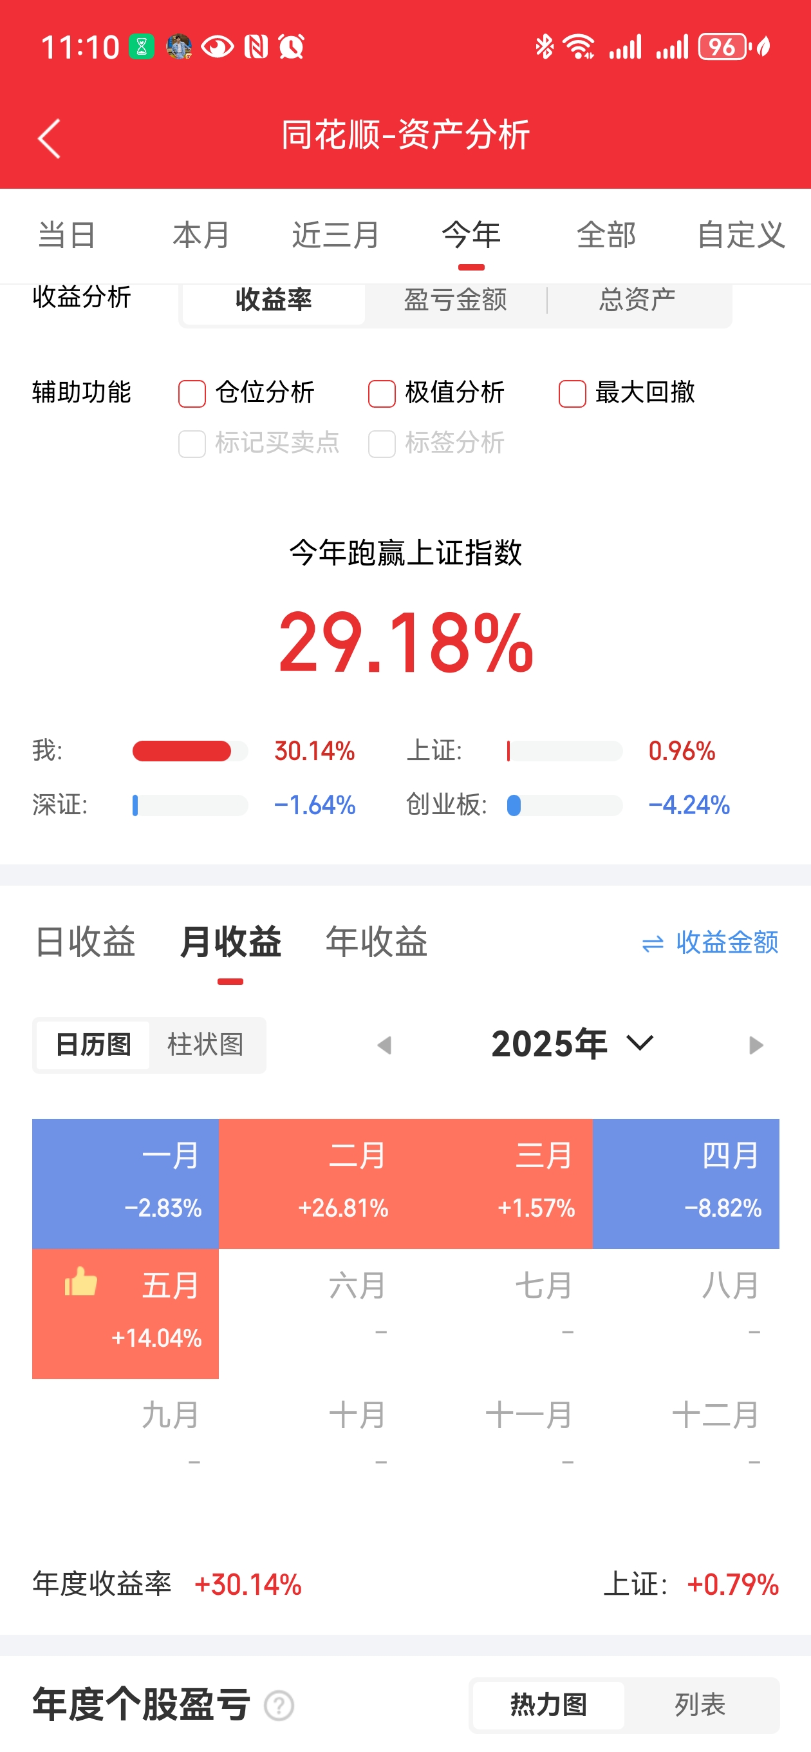Switch to 列表 view for 个股盈亏
The height and width of the screenshot is (1752, 811).
pos(700,1705)
